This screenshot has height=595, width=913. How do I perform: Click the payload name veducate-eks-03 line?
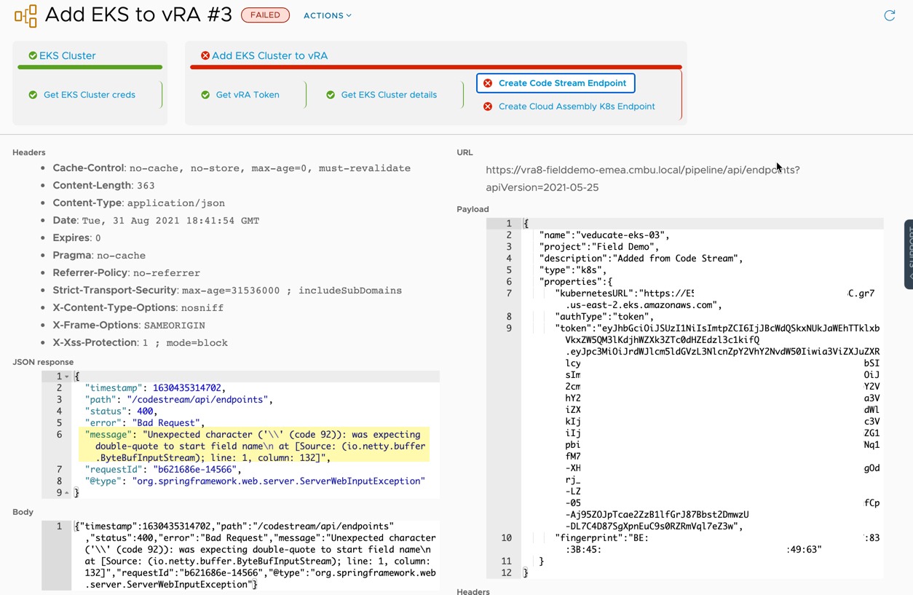pyautogui.click(x=604, y=235)
